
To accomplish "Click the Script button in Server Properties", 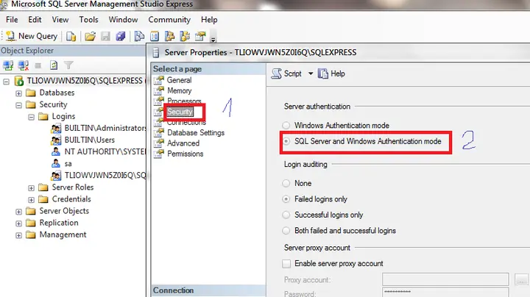I will coord(286,74).
